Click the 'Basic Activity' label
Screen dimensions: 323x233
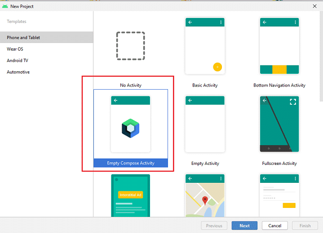pyautogui.click(x=205, y=85)
